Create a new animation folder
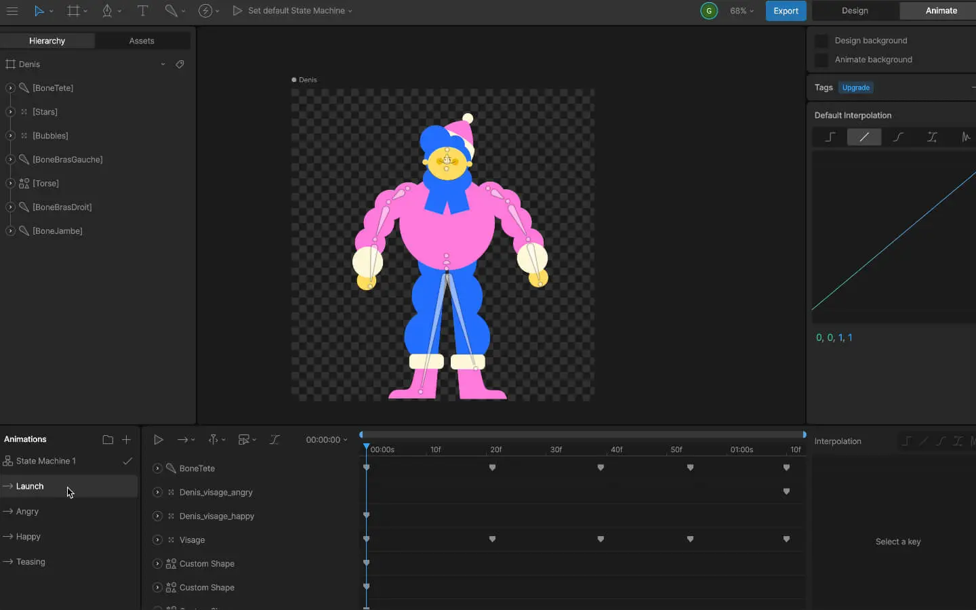The height and width of the screenshot is (610, 976). tap(108, 440)
